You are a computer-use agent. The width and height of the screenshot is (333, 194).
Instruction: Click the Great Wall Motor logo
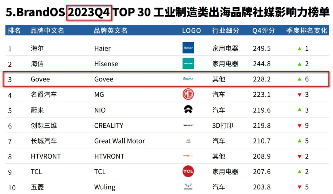point(188,141)
